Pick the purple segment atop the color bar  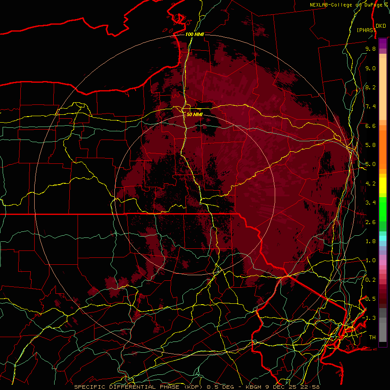point(383,44)
